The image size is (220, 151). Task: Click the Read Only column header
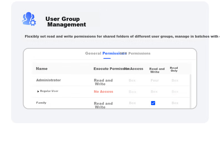[x=174, y=69]
